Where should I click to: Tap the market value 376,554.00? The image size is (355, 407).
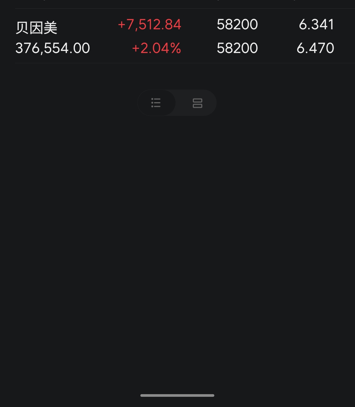[53, 48]
